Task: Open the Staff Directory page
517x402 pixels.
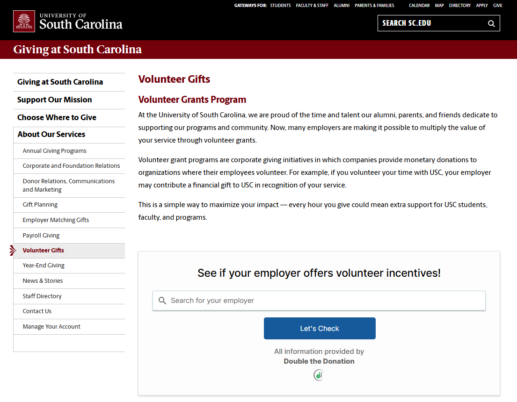Action: 42,296
